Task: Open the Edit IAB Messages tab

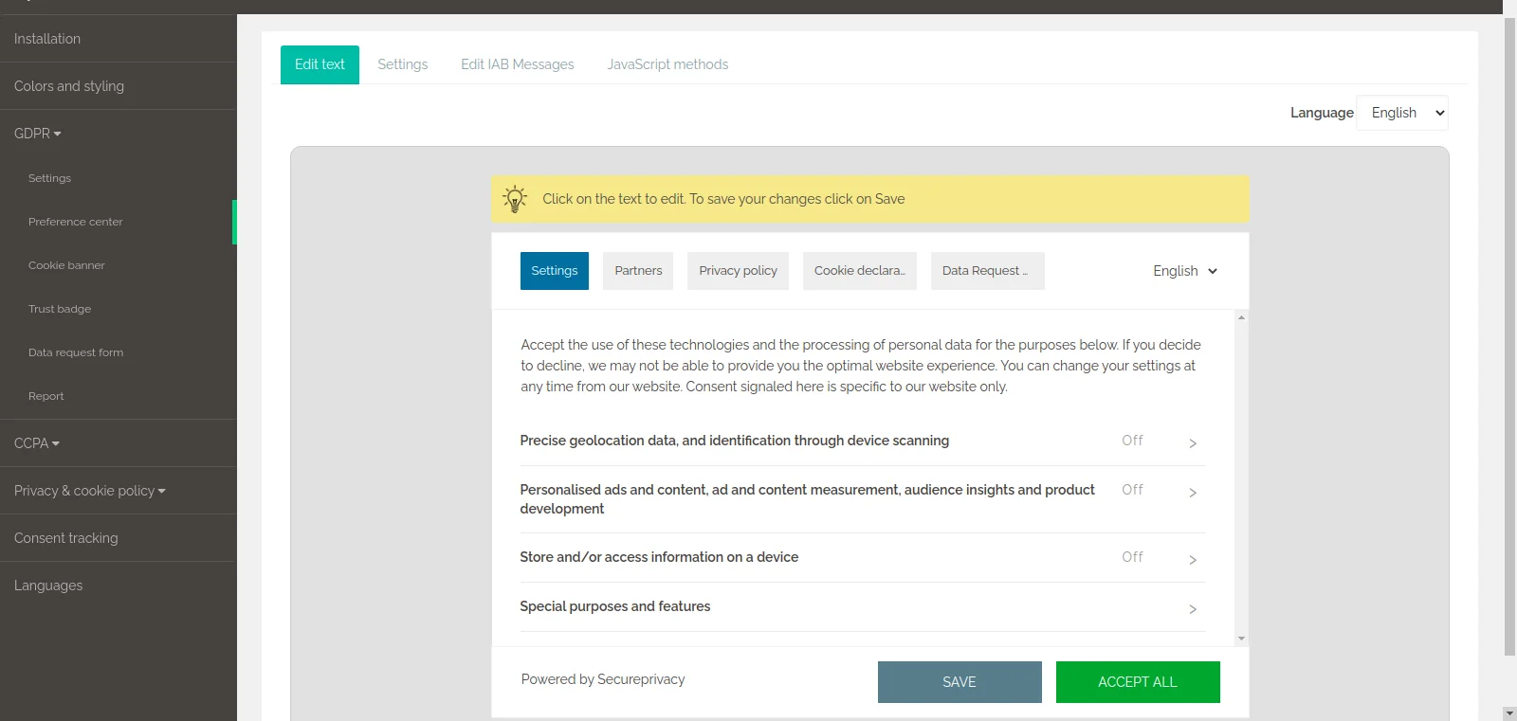Action: click(x=518, y=64)
